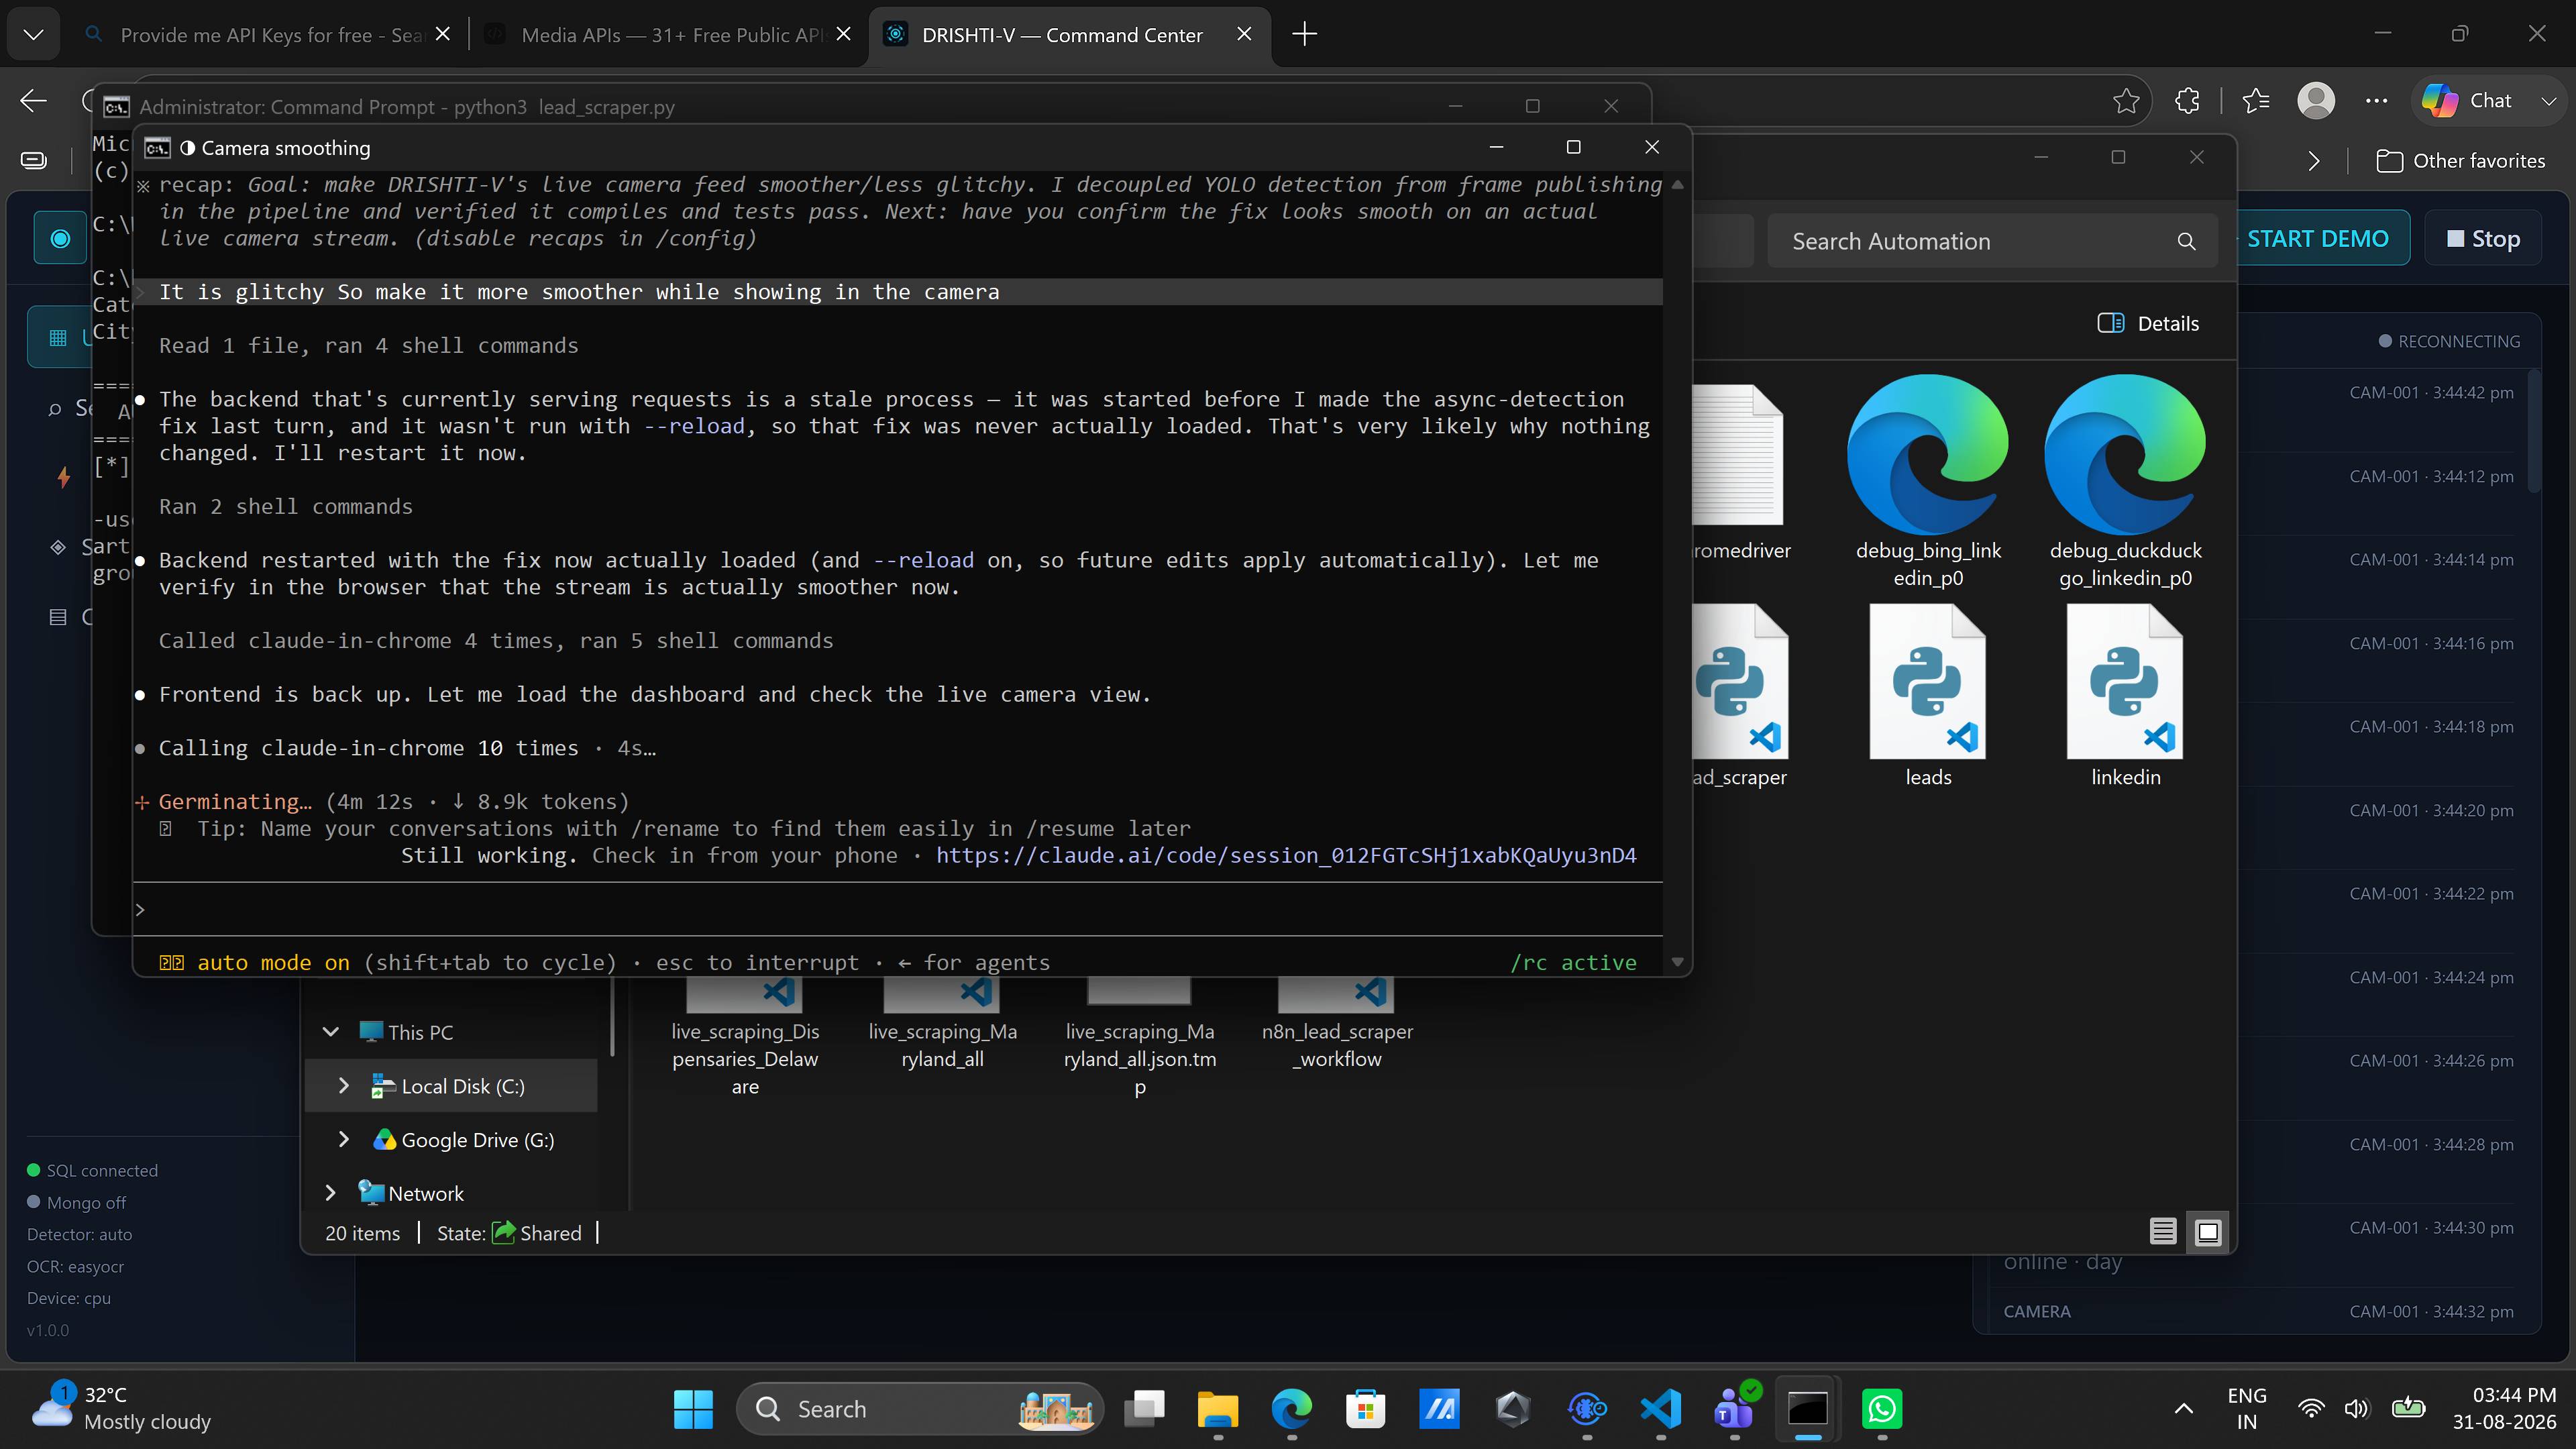Click the Search Automation input field
The image size is (2576, 1449).
click(1980, 241)
